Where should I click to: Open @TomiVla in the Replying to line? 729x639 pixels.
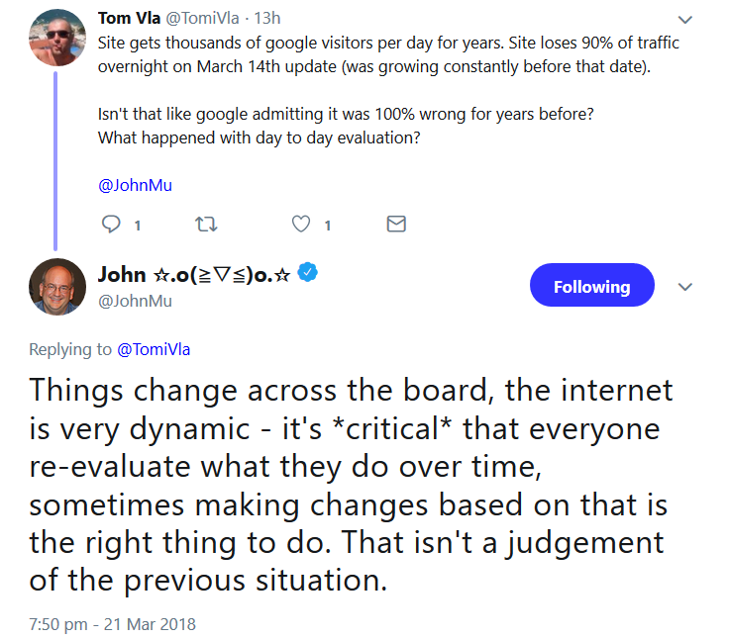point(156,348)
